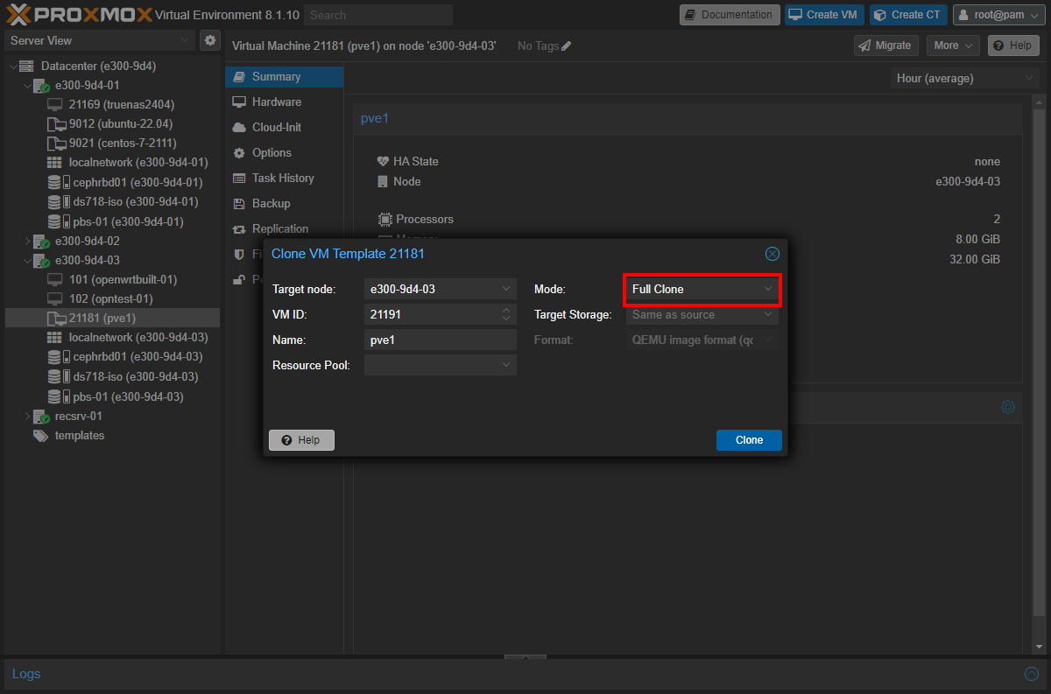
Task: Open the Server View gear settings
Action: (x=210, y=40)
